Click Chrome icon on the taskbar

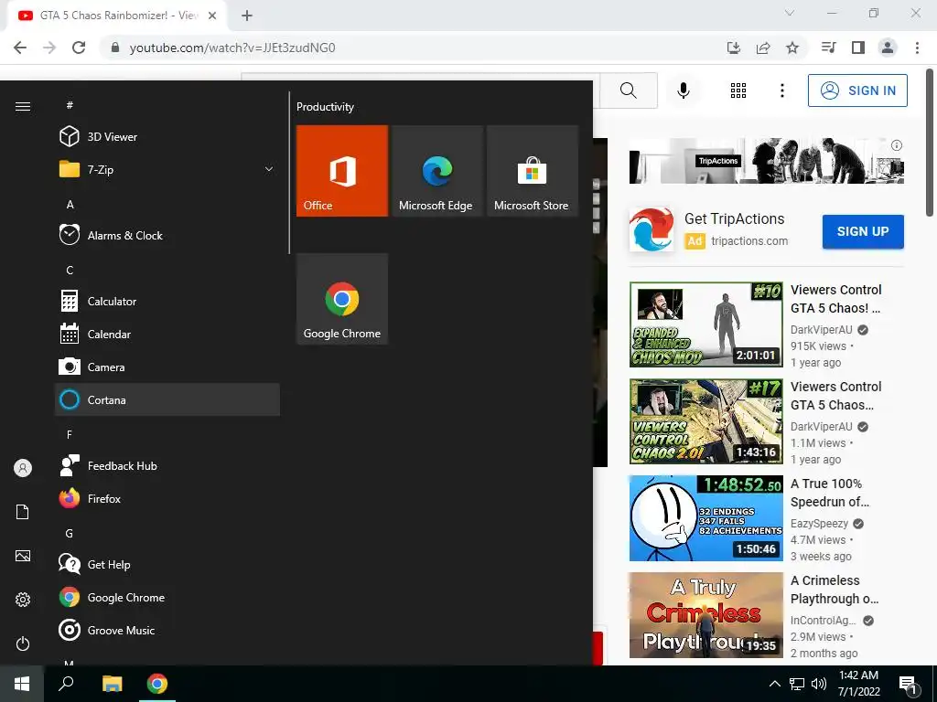click(x=157, y=684)
